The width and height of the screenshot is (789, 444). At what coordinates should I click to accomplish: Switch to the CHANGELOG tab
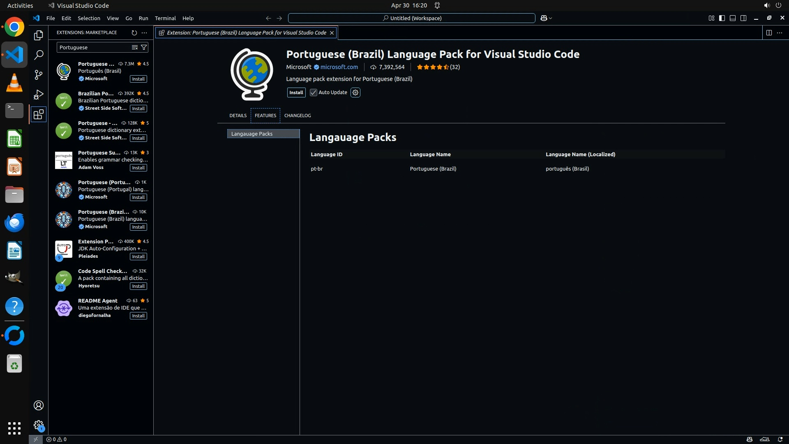coord(298,116)
